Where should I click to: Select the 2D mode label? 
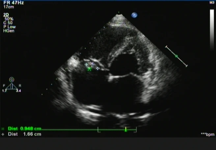tap(6, 15)
